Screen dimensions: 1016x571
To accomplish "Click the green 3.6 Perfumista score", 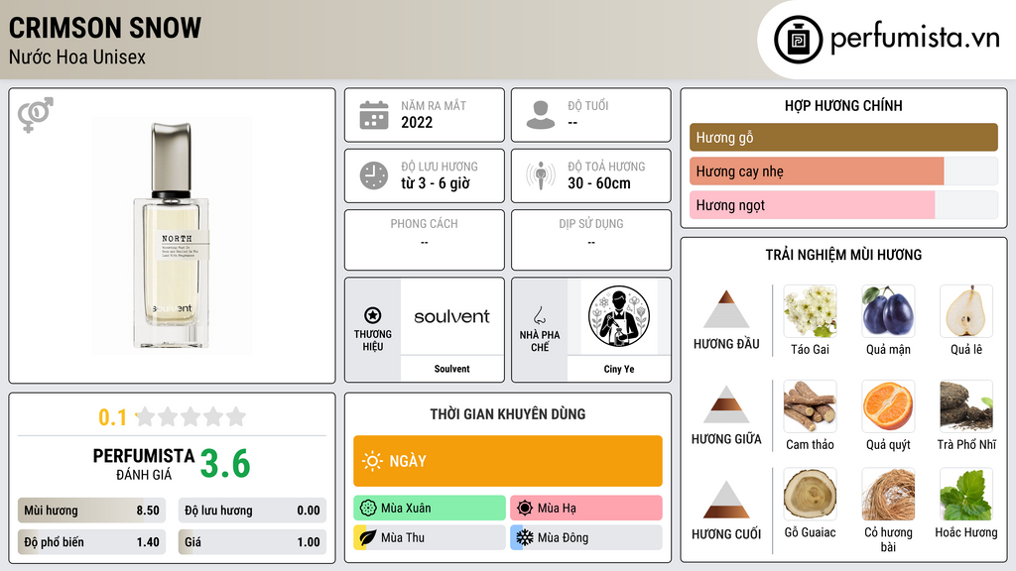I will click(225, 464).
